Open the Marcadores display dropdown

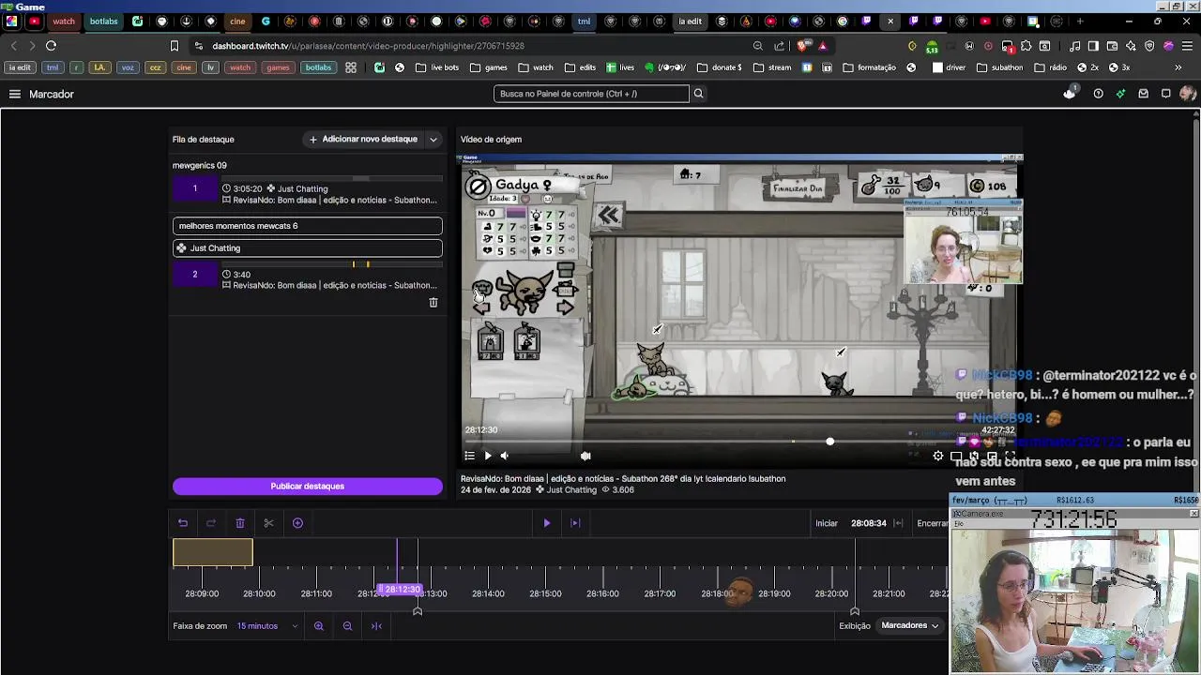909,626
